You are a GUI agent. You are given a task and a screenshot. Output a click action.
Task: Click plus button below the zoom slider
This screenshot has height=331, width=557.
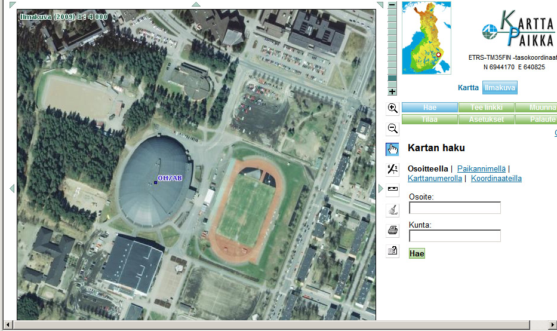tap(392, 91)
